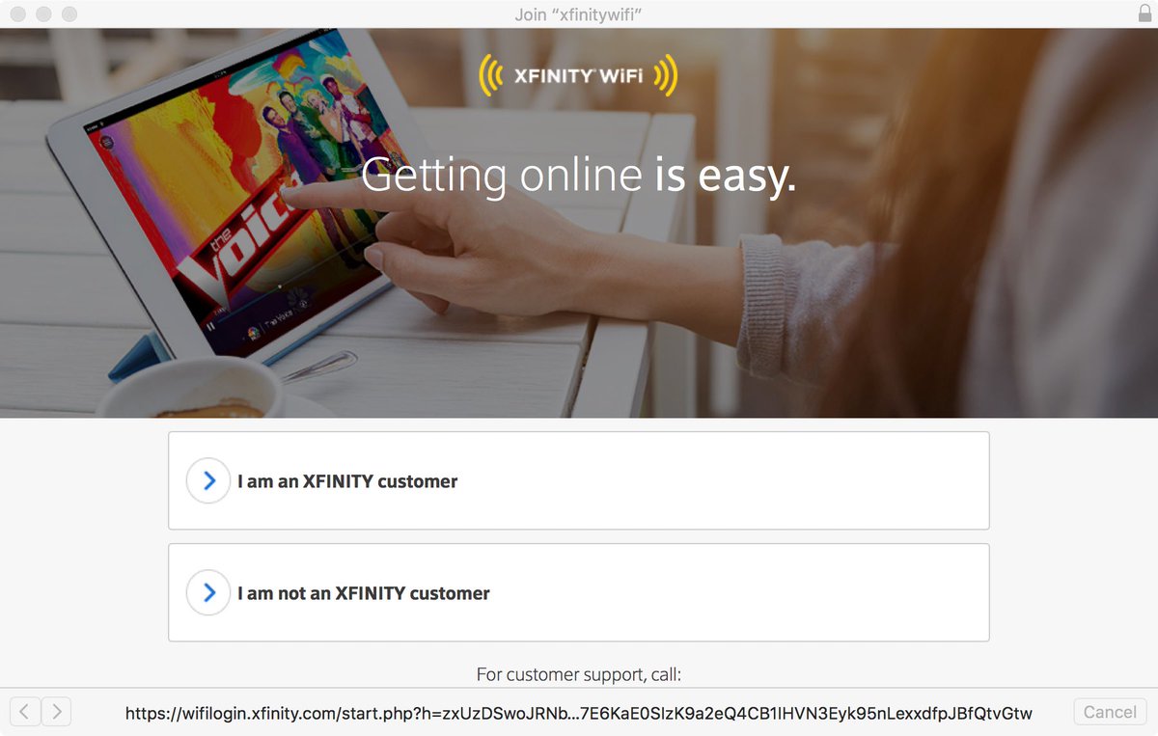This screenshot has height=736, width=1158.
Task: Close the Join xfinitywifi window
Action: (18, 14)
